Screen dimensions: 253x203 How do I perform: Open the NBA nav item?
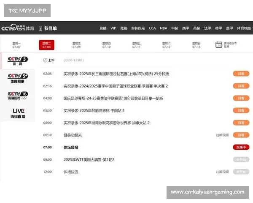[164, 28]
